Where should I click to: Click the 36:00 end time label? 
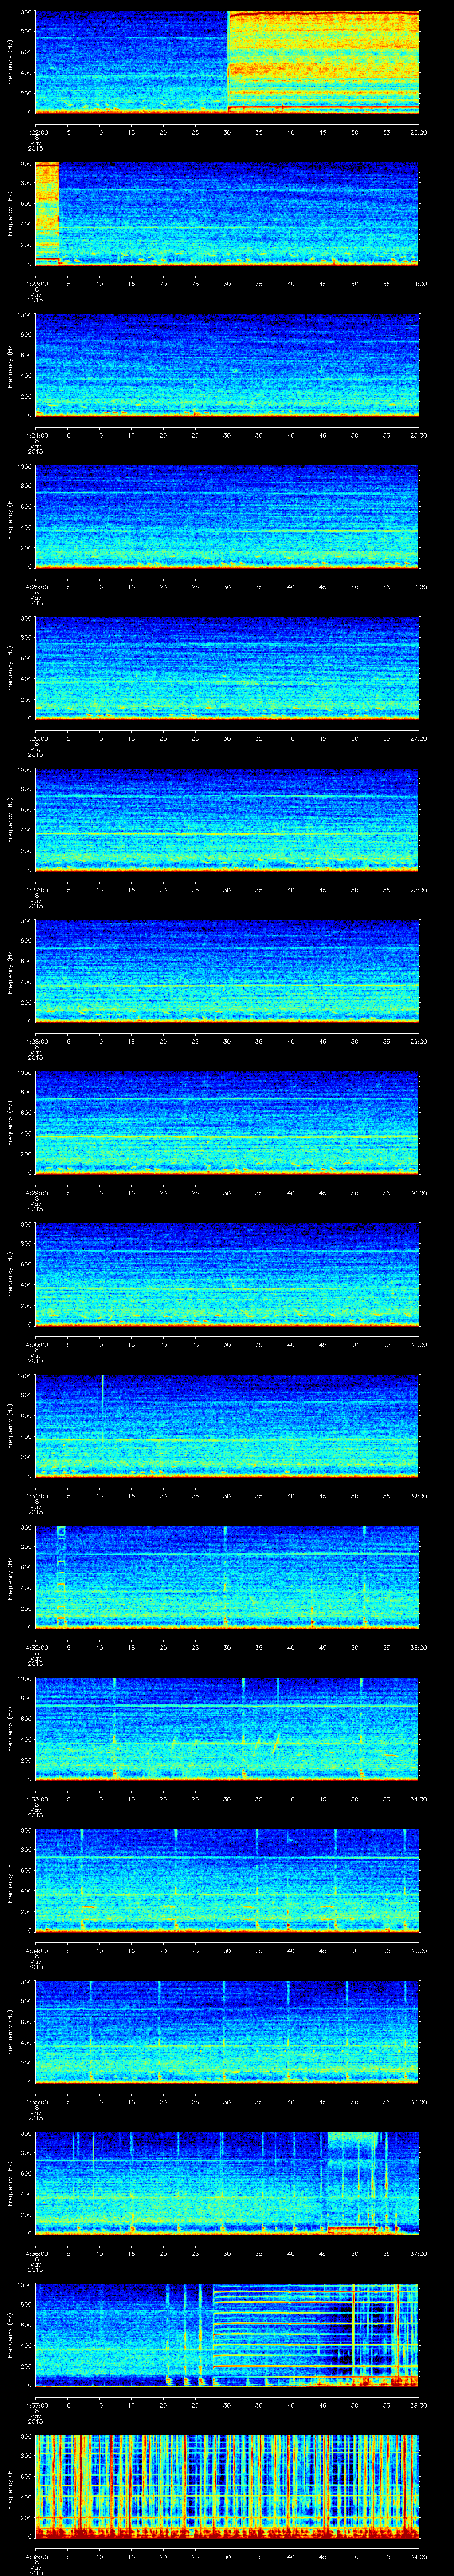coord(418,2102)
